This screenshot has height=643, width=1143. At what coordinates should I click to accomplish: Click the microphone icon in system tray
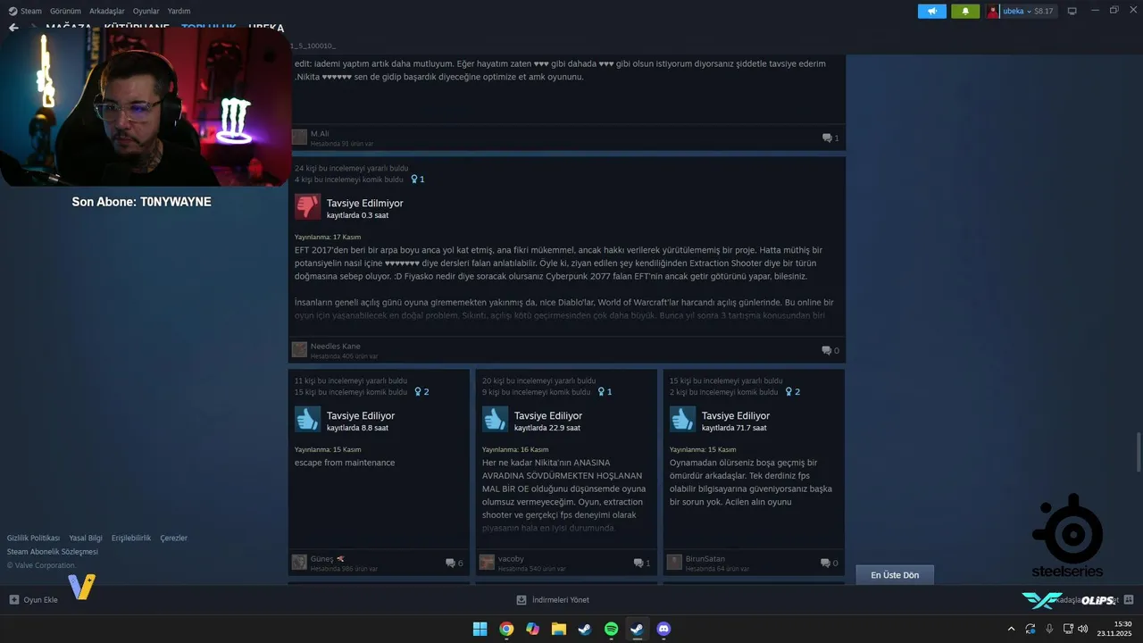[1049, 629]
